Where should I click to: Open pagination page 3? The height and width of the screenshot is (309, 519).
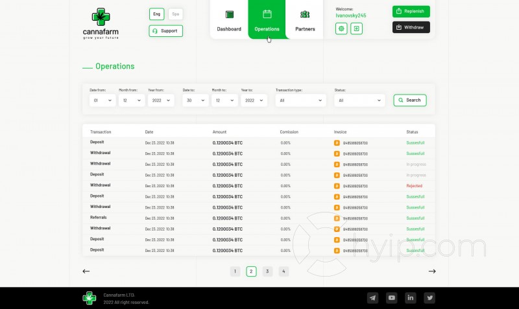point(267,271)
